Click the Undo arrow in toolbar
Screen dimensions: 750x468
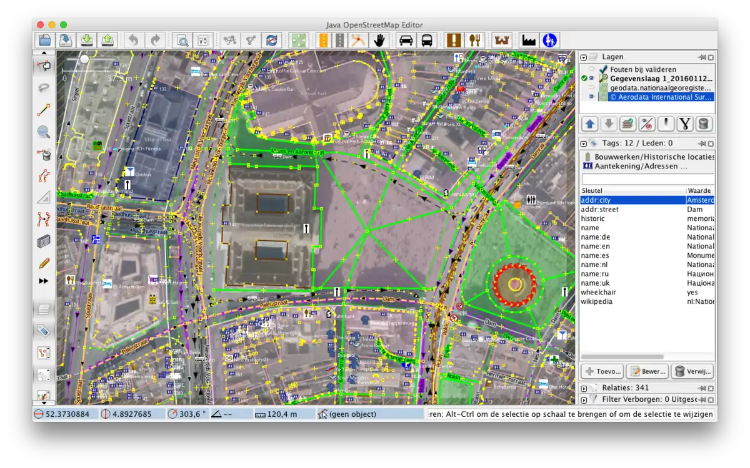(133, 41)
